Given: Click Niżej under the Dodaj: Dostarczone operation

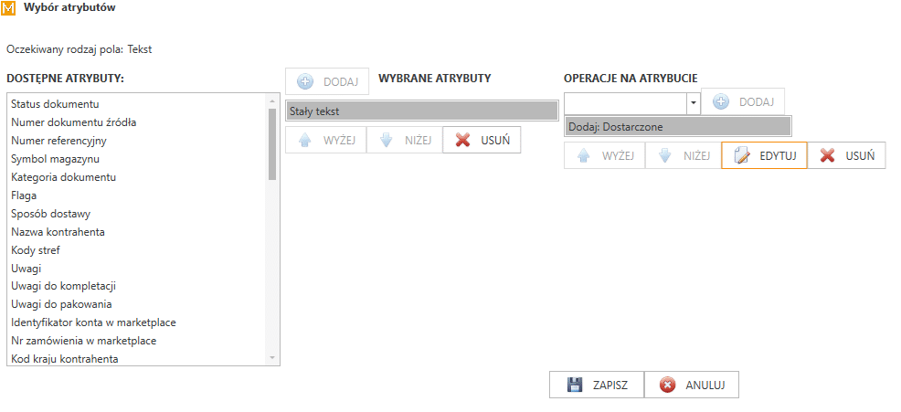Looking at the screenshot, I should coord(683,155).
